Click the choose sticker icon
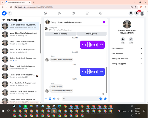 [x=54, y=99]
